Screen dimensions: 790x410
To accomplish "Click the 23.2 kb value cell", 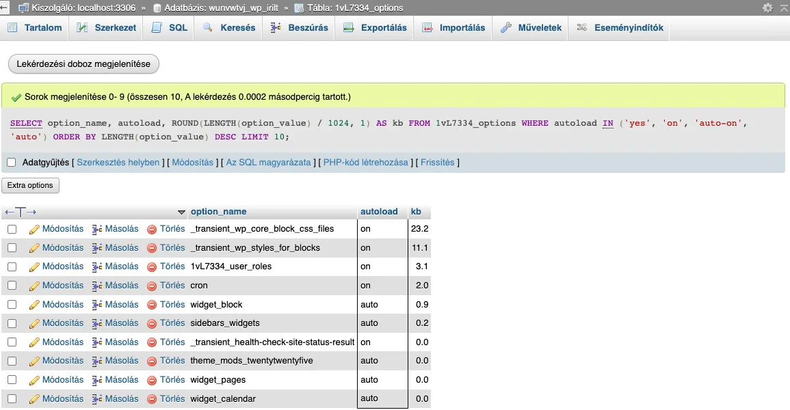I will pyautogui.click(x=419, y=229).
